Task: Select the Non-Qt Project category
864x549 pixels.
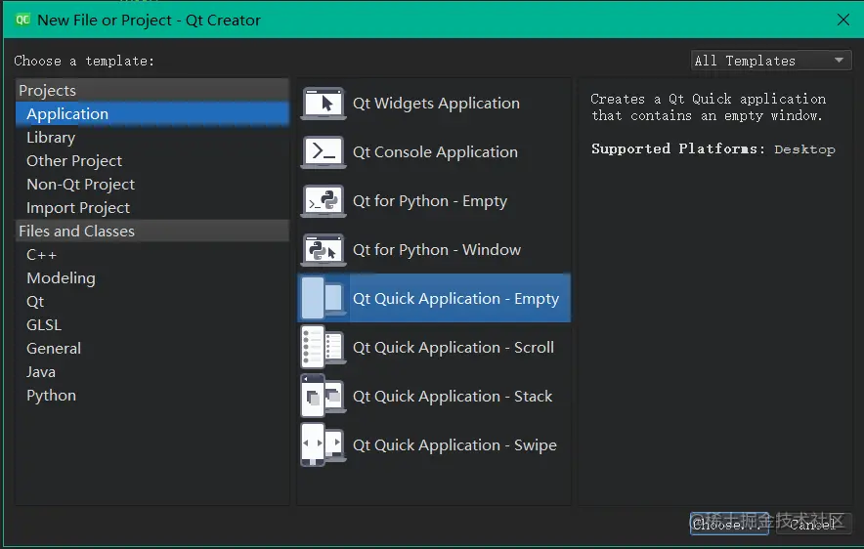Action: [x=152, y=185]
